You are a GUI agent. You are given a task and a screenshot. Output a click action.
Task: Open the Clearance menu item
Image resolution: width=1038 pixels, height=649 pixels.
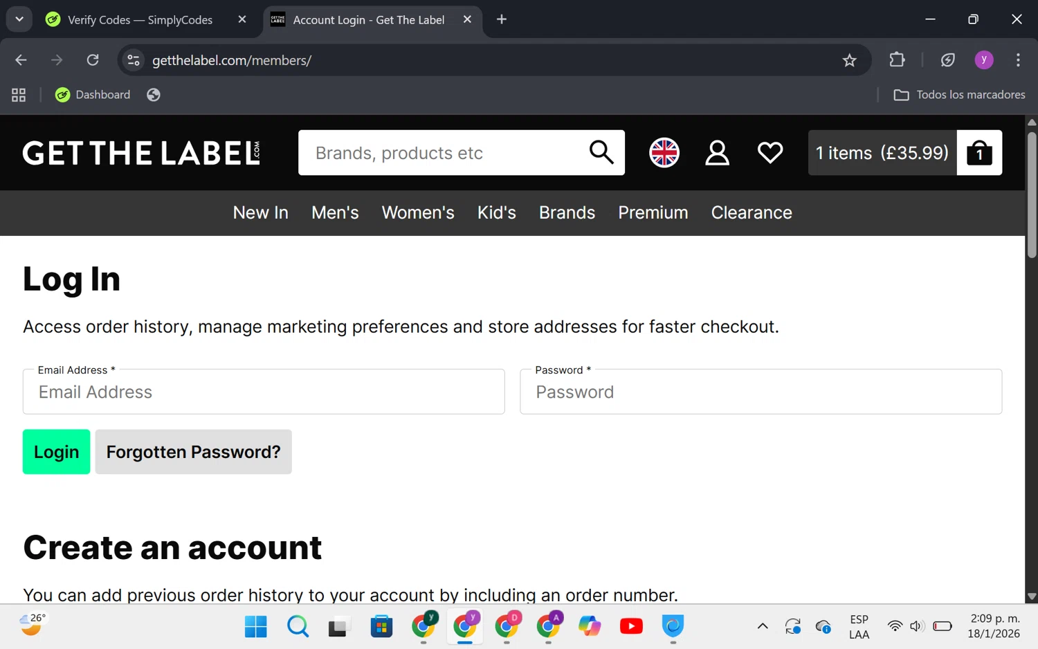click(x=752, y=212)
